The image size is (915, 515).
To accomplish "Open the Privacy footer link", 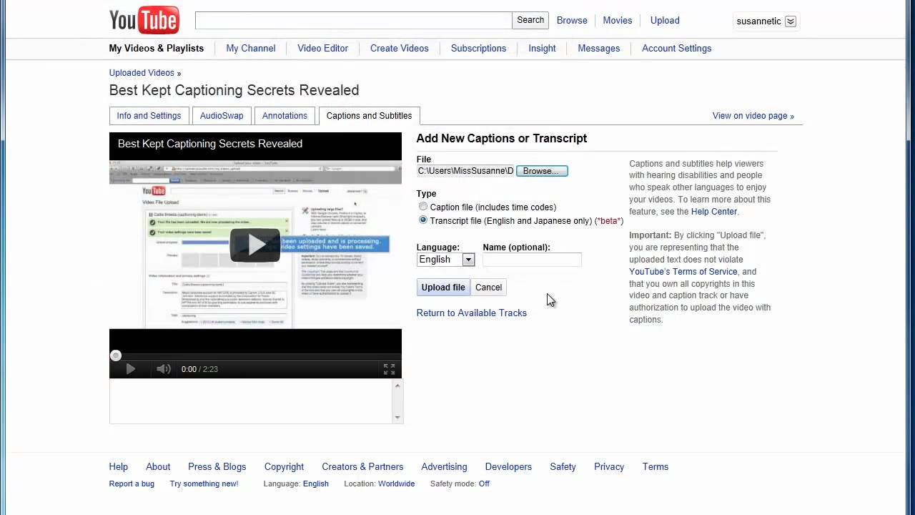I will click(609, 467).
